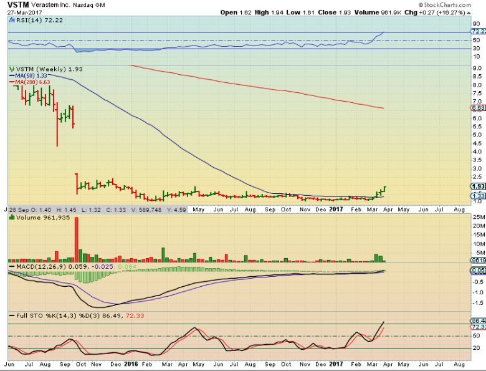Click the 28 Sep O: 1.40 readout
This screenshot has width=486, height=371.
(30, 210)
